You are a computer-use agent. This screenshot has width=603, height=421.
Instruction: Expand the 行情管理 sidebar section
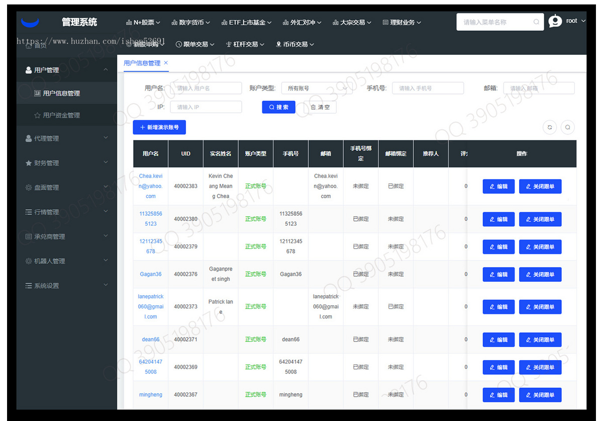(67, 212)
